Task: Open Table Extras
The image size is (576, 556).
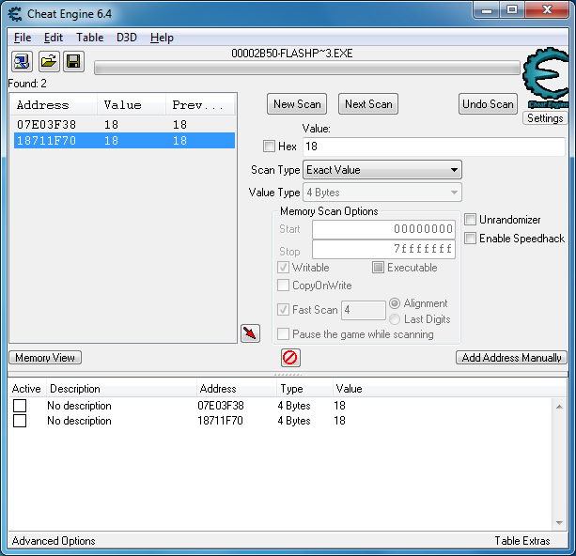Action: tap(522, 541)
